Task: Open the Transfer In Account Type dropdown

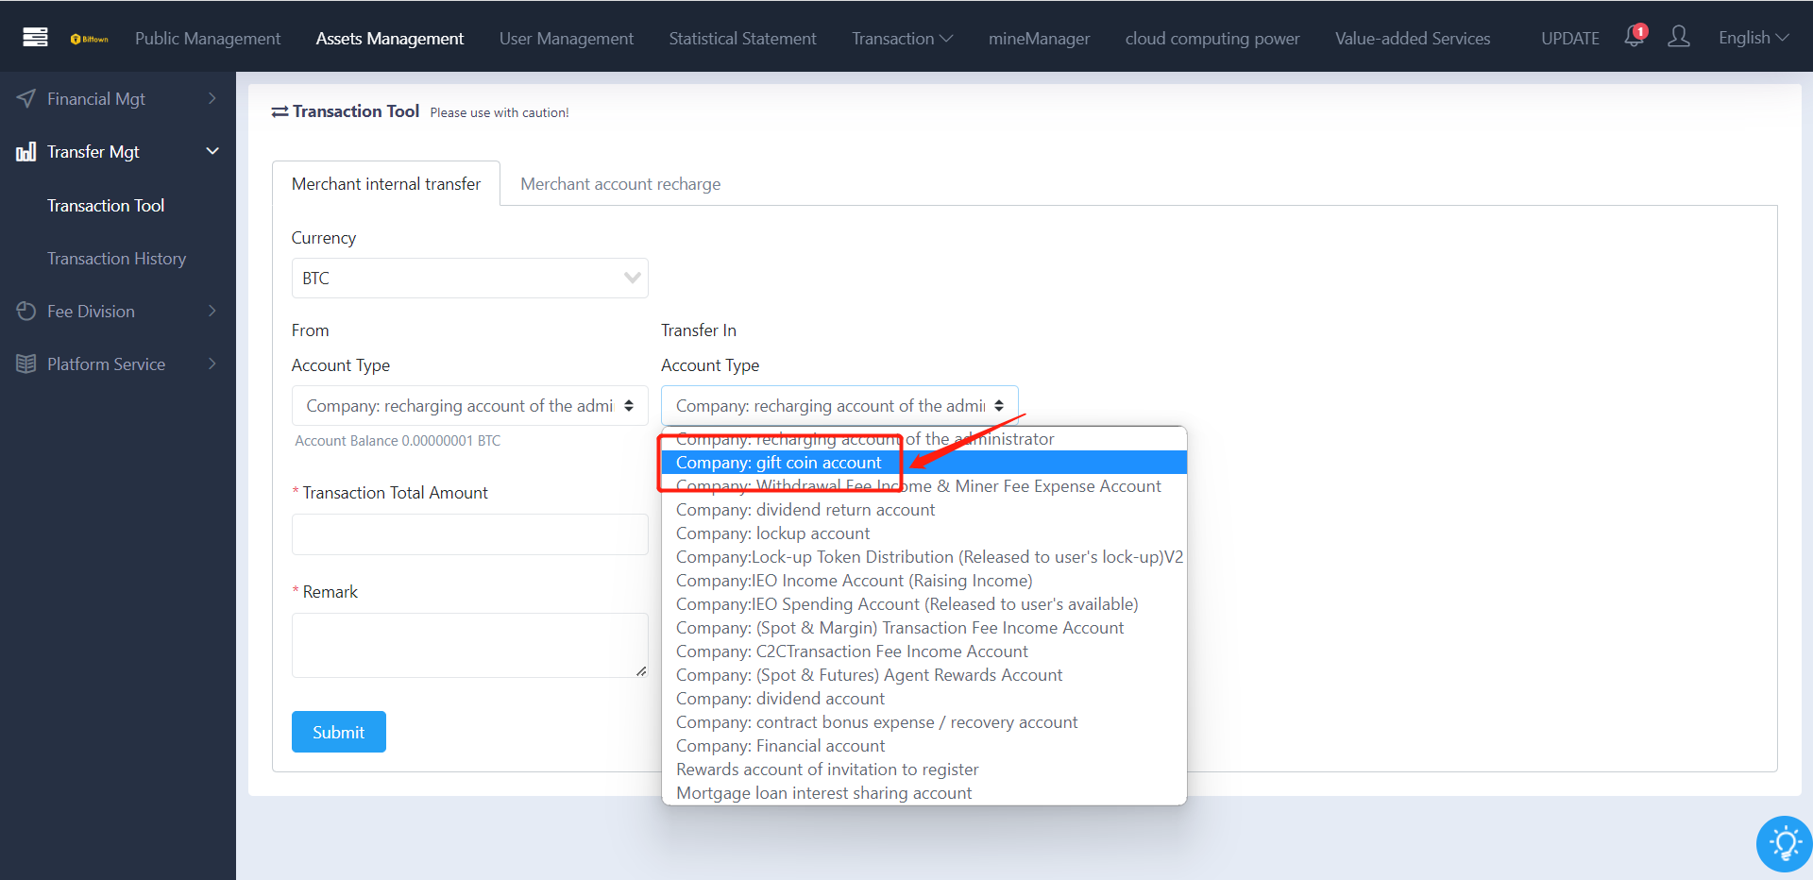Action: pyautogui.click(x=839, y=405)
